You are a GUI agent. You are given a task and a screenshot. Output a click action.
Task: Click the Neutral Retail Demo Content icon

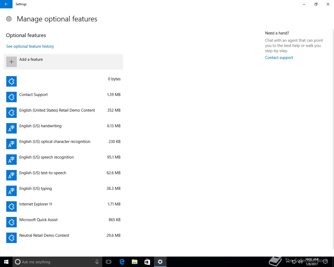11,238
